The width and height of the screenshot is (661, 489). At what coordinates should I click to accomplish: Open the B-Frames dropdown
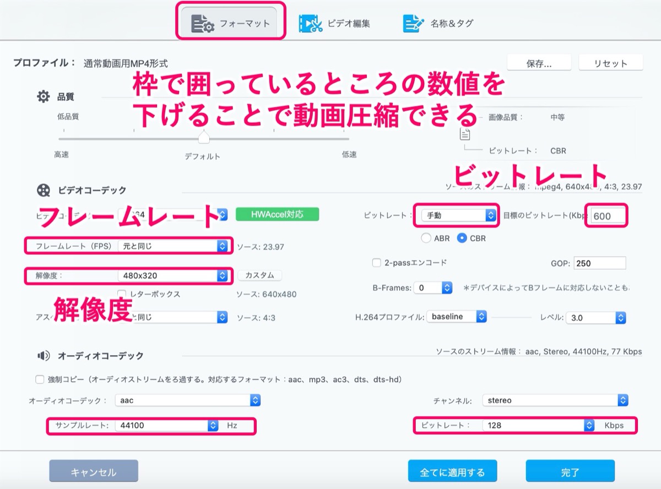coord(434,287)
